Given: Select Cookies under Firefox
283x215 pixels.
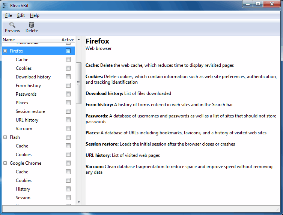Looking at the screenshot, I should tap(24, 68).
